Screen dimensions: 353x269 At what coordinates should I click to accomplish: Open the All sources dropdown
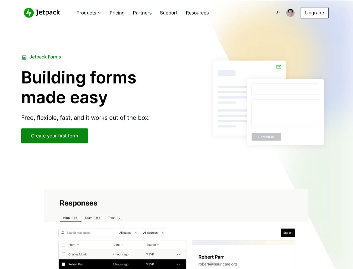153,233
